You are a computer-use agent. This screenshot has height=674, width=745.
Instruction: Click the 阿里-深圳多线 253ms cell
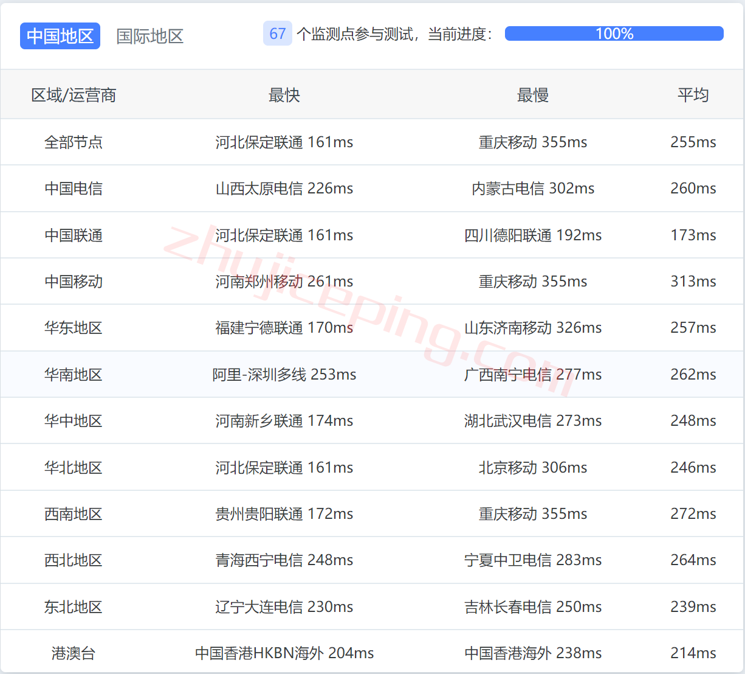tap(283, 374)
